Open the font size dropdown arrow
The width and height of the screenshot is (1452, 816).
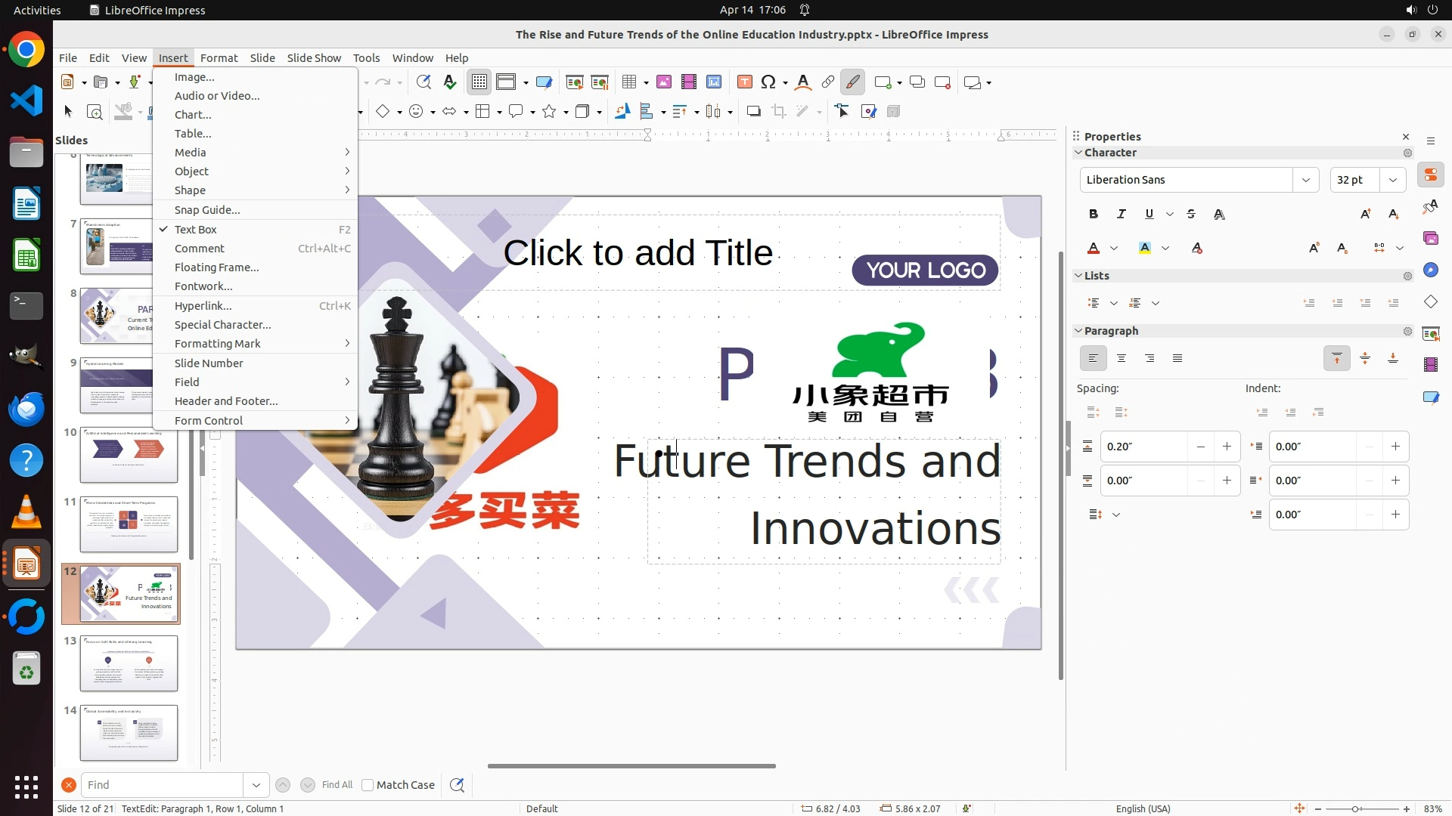1392,180
